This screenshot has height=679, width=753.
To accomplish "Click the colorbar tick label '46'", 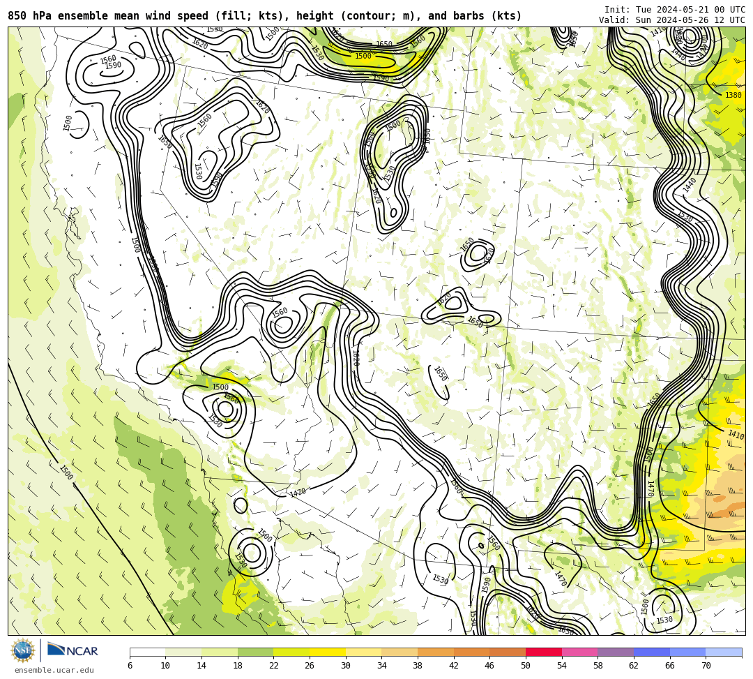I will pyautogui.click(x=490, y=666).
